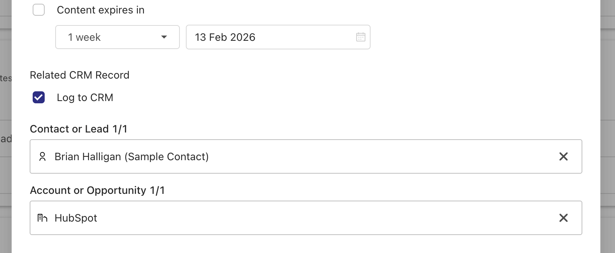Open the calendar date picker icon
The width and height of the screenshot is (615, 253).
coord(360,37)
